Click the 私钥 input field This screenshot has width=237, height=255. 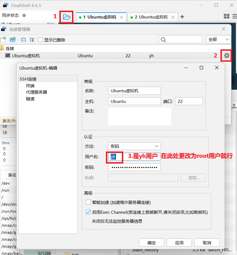coord(143,178)
